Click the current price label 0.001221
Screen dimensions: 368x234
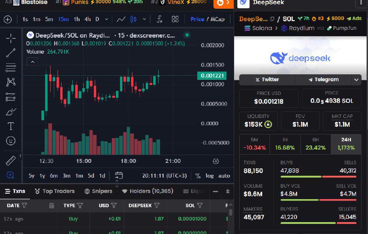212,76
